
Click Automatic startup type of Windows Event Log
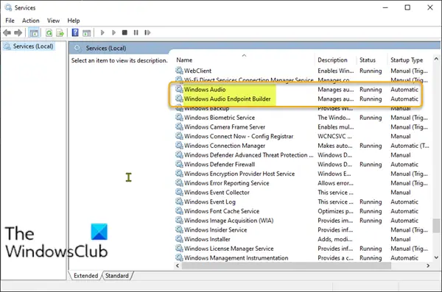click(404, 202)
